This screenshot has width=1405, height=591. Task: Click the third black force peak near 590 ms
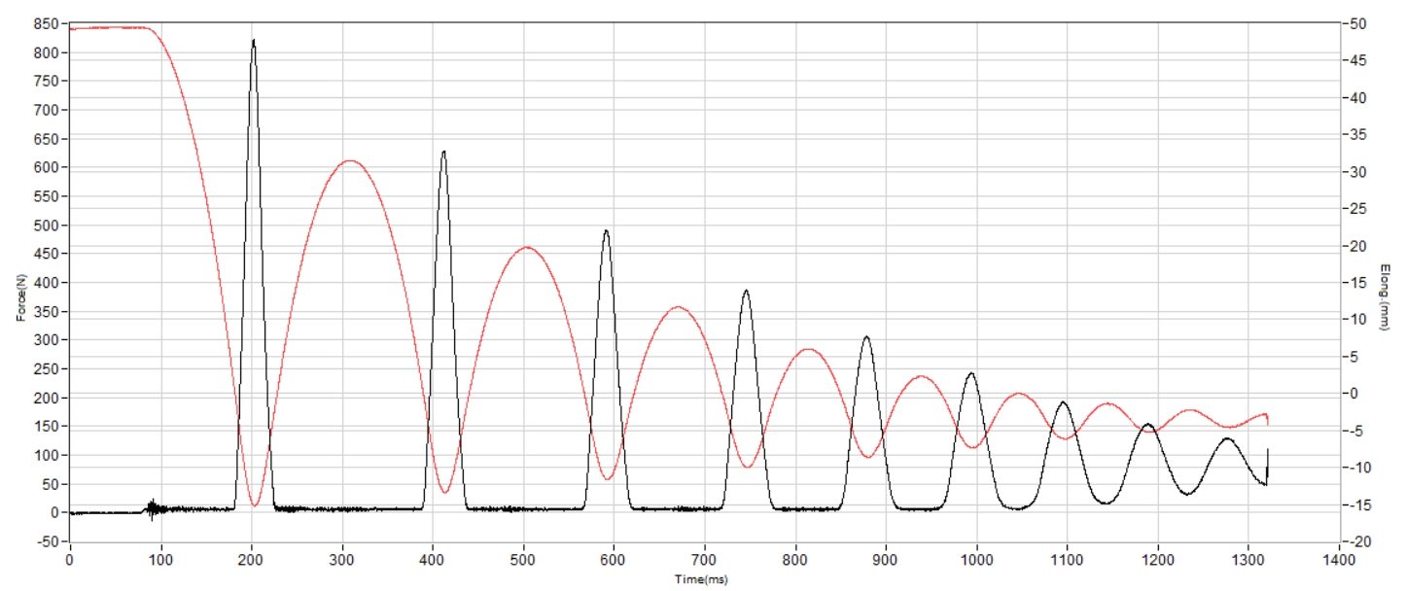[x=606, y=231]
